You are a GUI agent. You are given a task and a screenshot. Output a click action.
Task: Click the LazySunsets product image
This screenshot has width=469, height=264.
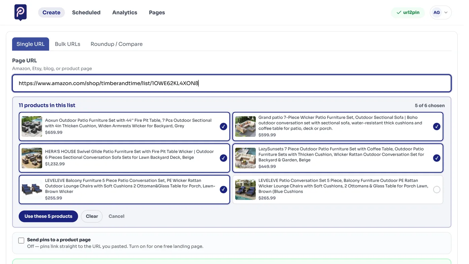pyautogui.click(x=245, y=158)
